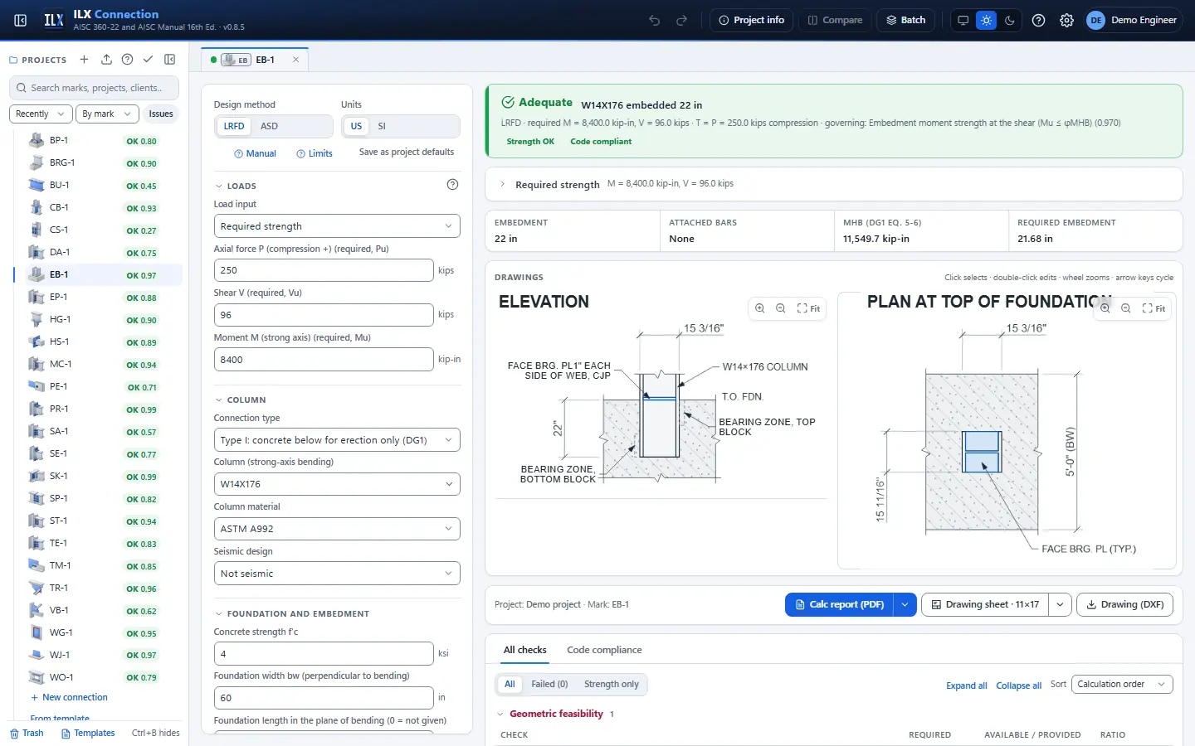Screen dimensions: 1195x746
Task: Open the Load input dropdown
Action: pos(337,226)
